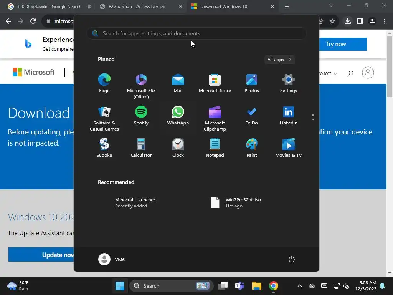The width and height of the screenshot is (393, 295).
Task: Open the Edge pinned app
Action: pos(104,83)
